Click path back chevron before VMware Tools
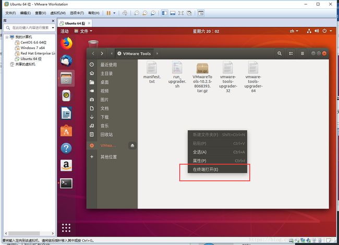 pos(112,53)
